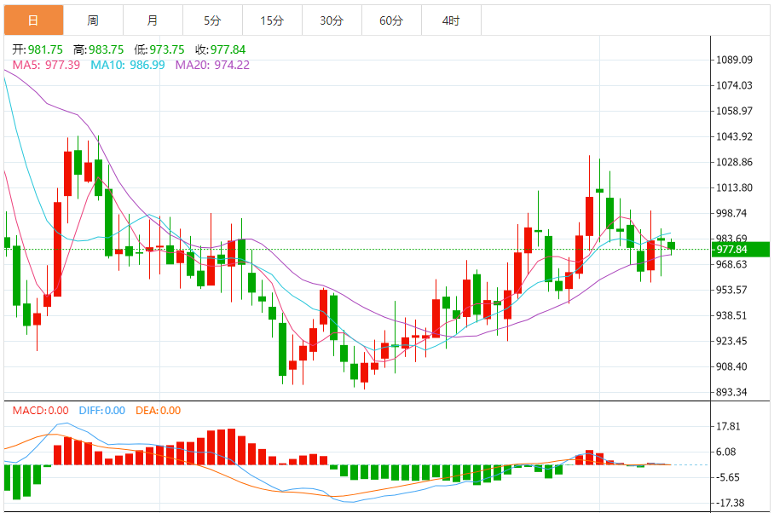This screenshot has width=774, height=513.
Task: Click the 998.74 price axis label
Action: coord(731,213)
